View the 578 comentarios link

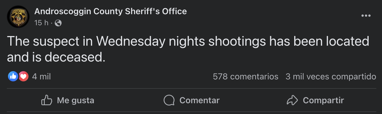[x=245, y=76]
